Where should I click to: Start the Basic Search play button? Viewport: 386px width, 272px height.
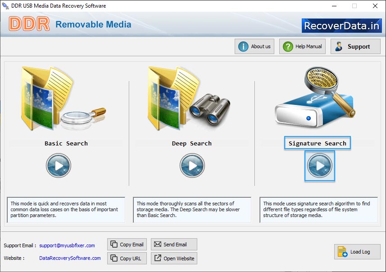click(59, 165)
